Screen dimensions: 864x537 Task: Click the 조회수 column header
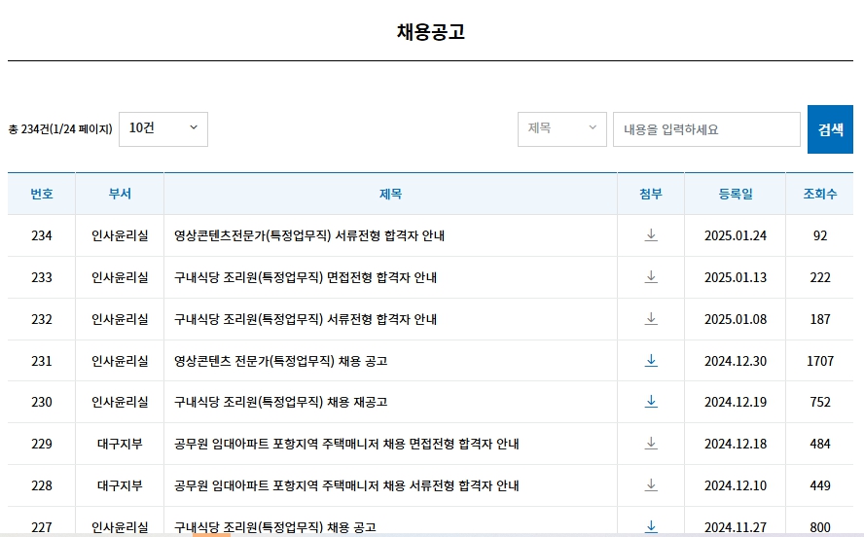820,194
